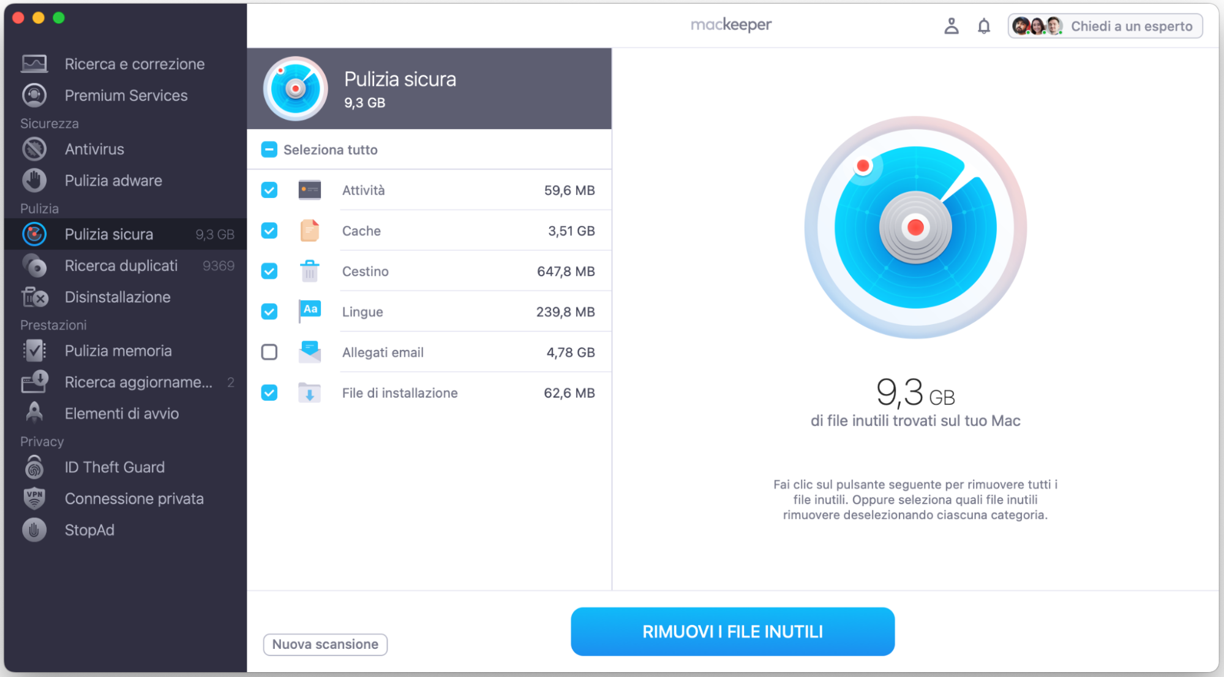Uncheck the Cache category
Viewport: 1224px width, 677px height.
click(x=269, y=230)
